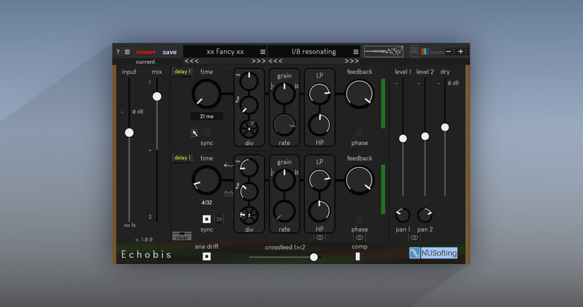583x307 pixels.
Task: Go to previous preset with <<< arrows
Action: (276, 61)
